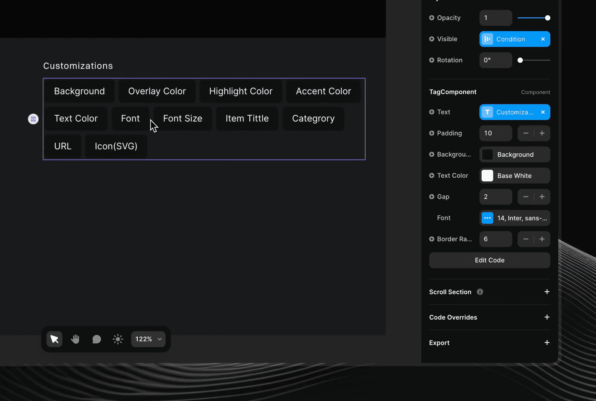Select the hand pan tool
The height and width of the screenshot is (401, 596).
click(x=75, y=339)
